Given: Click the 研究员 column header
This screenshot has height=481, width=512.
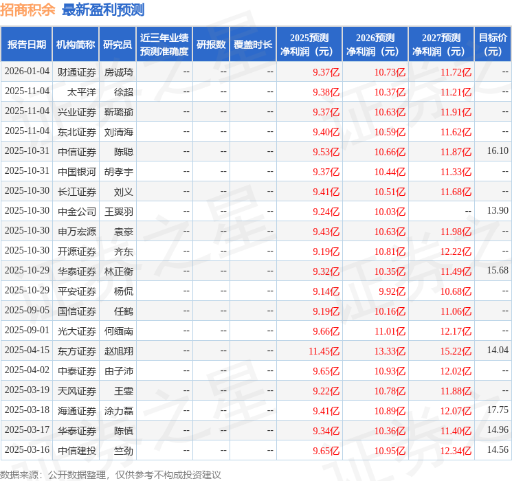Looking at the screenshot, I should [118, 44].
